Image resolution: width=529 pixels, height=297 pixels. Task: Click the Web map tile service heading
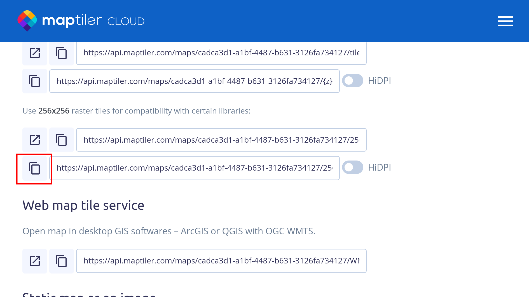tap(83, 206)
